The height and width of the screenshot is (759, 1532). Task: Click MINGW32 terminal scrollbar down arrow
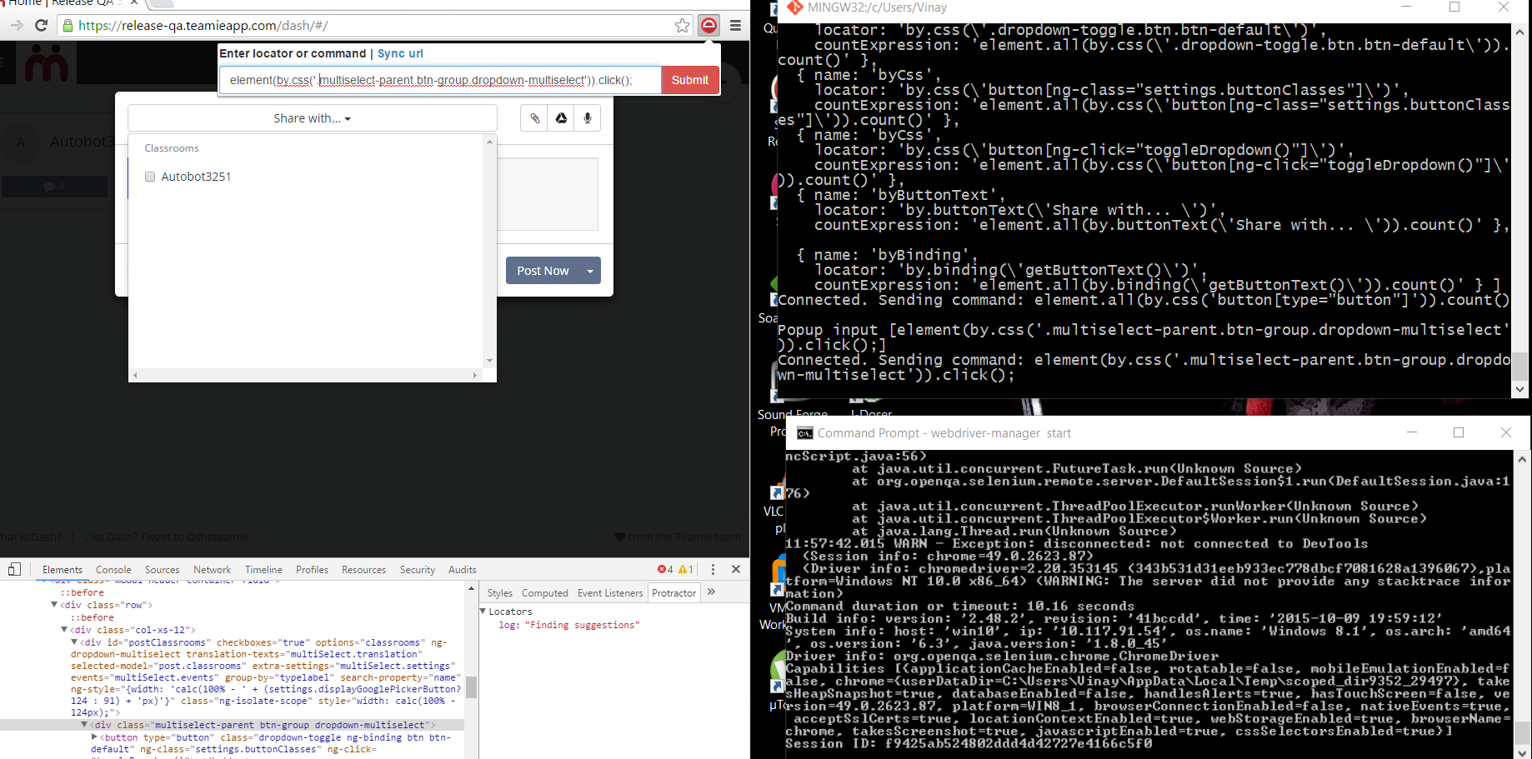click(1520, 389)
